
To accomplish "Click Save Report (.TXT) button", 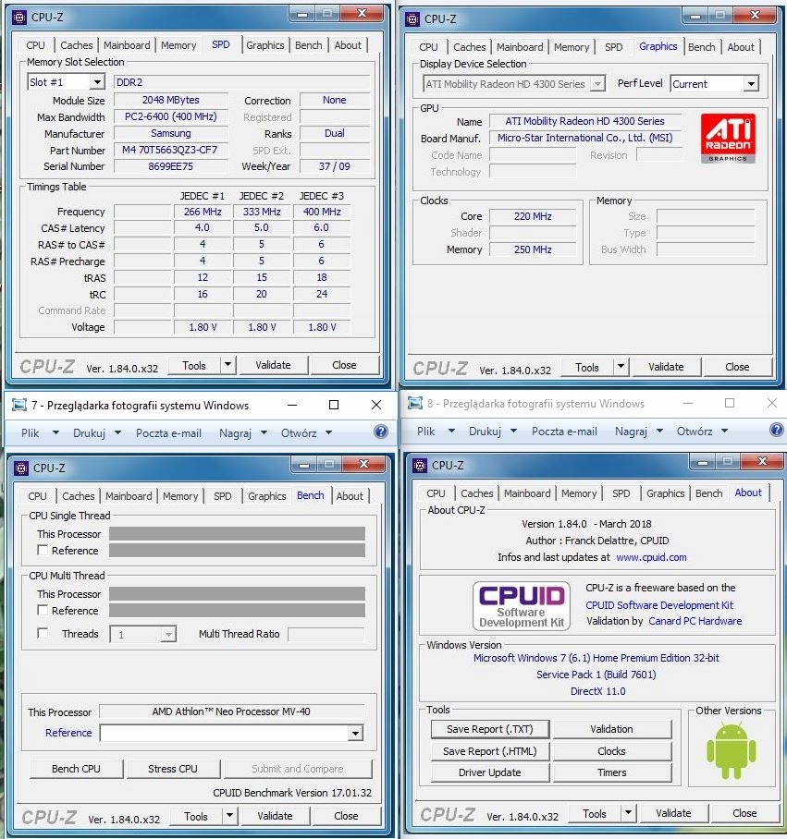I will click(x=490, y=729).
